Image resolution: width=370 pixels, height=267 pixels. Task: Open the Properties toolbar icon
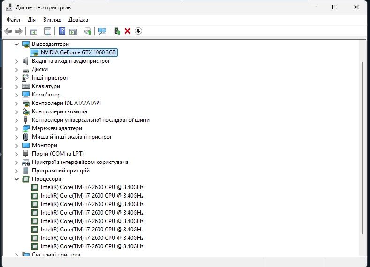[47, 31]
